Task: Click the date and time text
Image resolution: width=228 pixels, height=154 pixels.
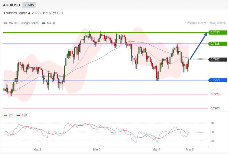Action: (x=34, y=13)
